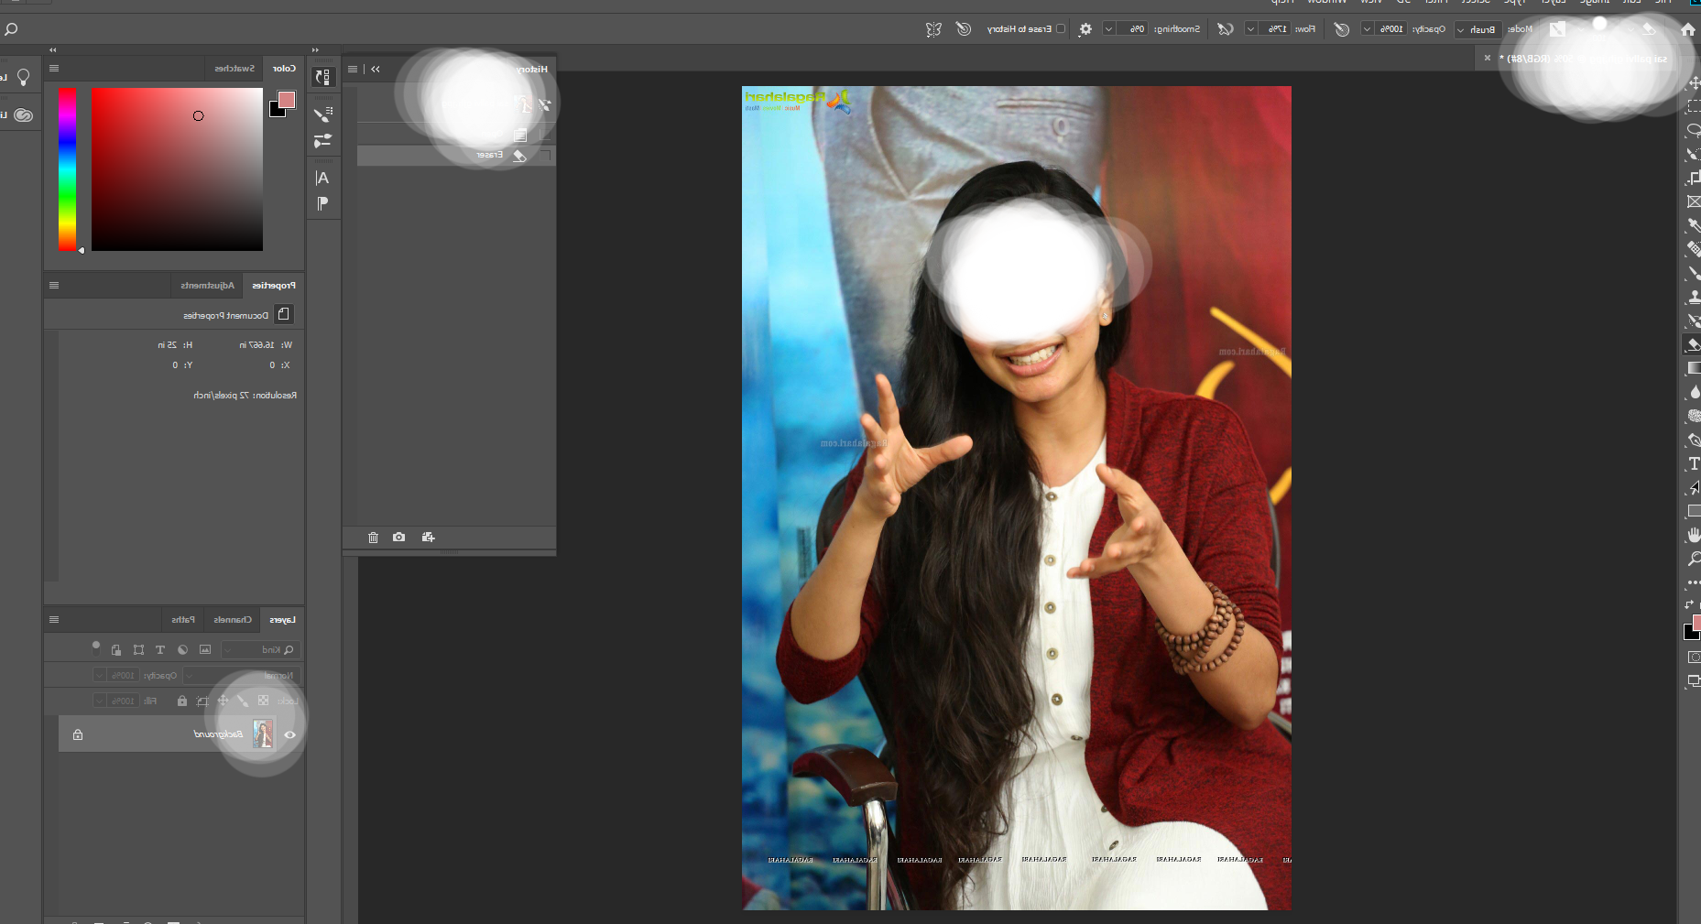The image size is (1701, 924).
Task: Open the History panel menu
Action: tap(353, 69)
